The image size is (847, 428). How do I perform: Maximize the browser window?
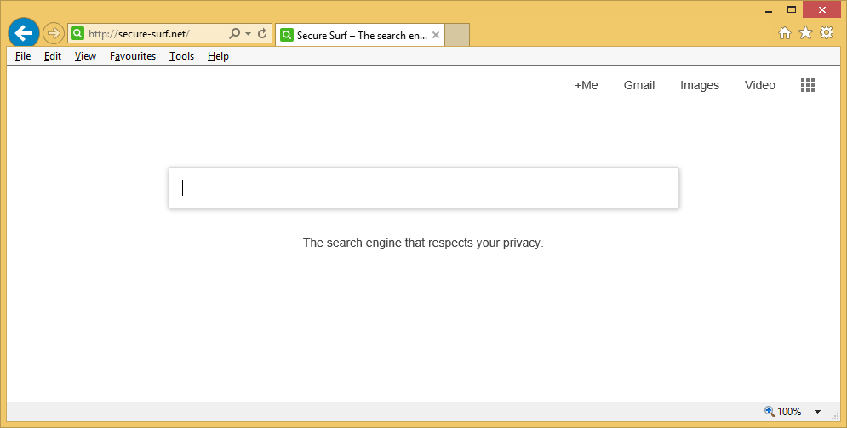792,9
